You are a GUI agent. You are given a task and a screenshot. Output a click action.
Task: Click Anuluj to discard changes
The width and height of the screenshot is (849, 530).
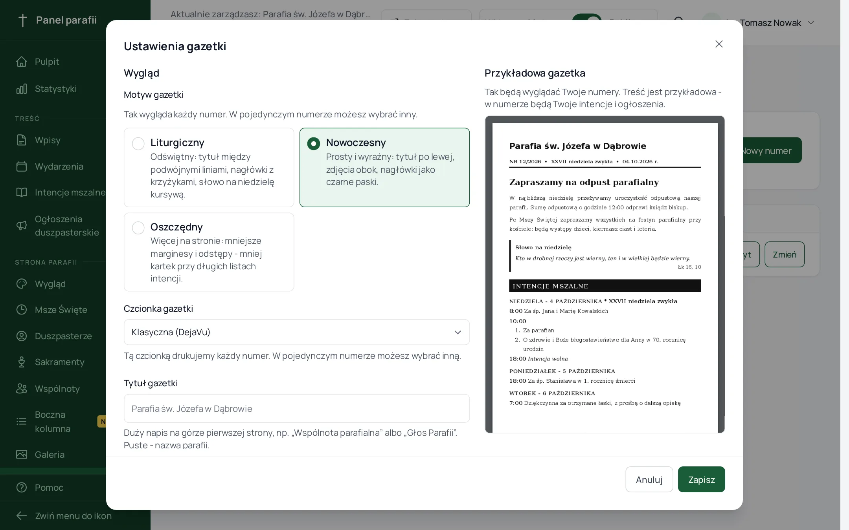pyautogui.click(x=649, y=479)
